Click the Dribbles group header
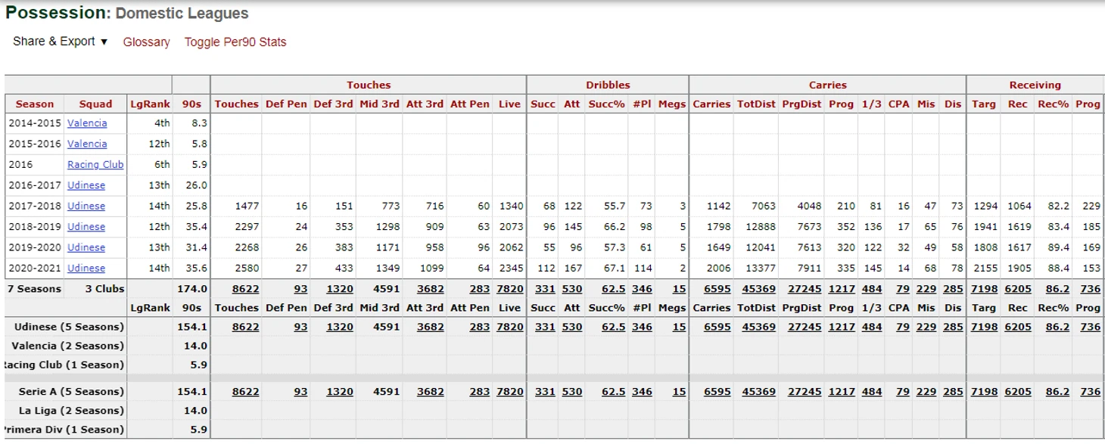The image size is (1105, 444). (x=608, y=85)
